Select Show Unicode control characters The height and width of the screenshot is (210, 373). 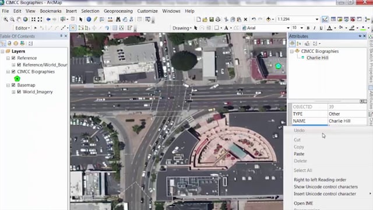(326, 187)
